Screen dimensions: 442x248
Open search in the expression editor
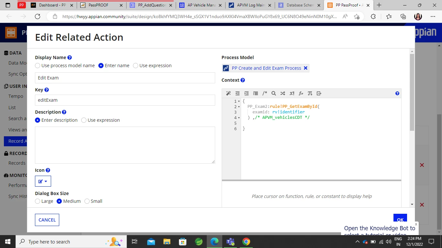[274, 93]
